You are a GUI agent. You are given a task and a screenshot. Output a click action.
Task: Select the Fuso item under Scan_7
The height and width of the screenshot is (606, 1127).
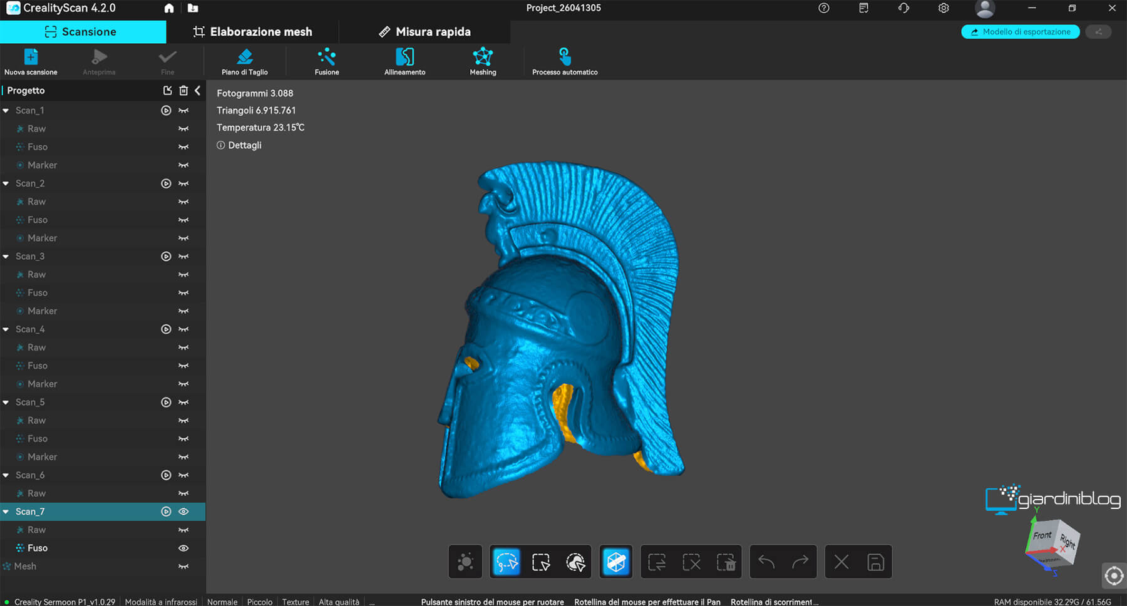coord(38,548)
